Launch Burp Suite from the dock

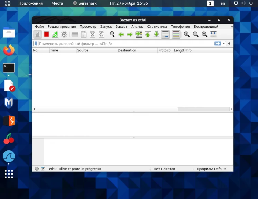coord(9,121)
